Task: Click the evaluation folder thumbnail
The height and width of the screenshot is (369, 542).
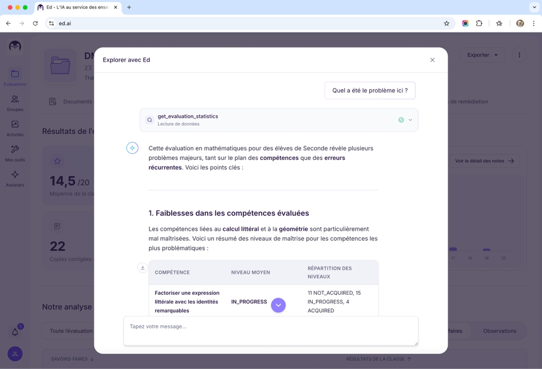Action: pyautogui.click(x=60, y=66)
